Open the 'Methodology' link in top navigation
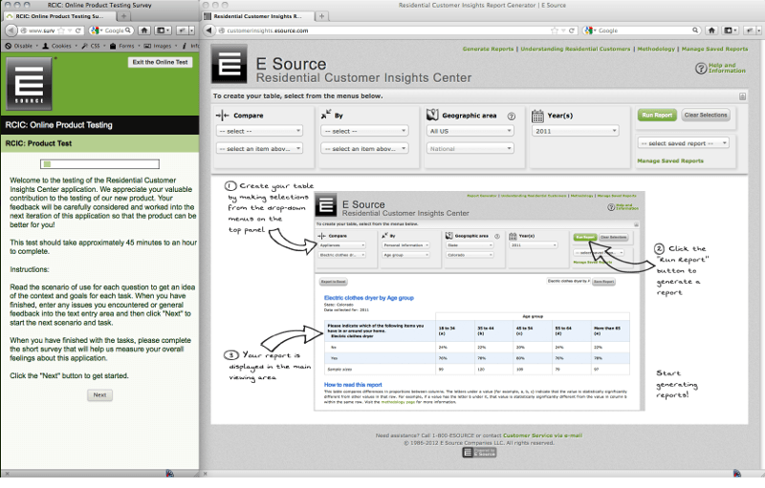 point(656,49)
